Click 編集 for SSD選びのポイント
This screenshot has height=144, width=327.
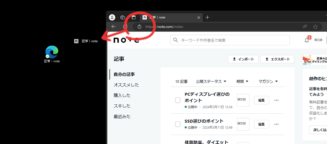261,124
